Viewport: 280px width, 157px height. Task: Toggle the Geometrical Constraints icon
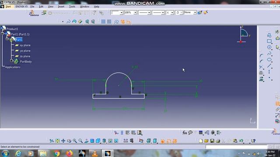[122, 22]
